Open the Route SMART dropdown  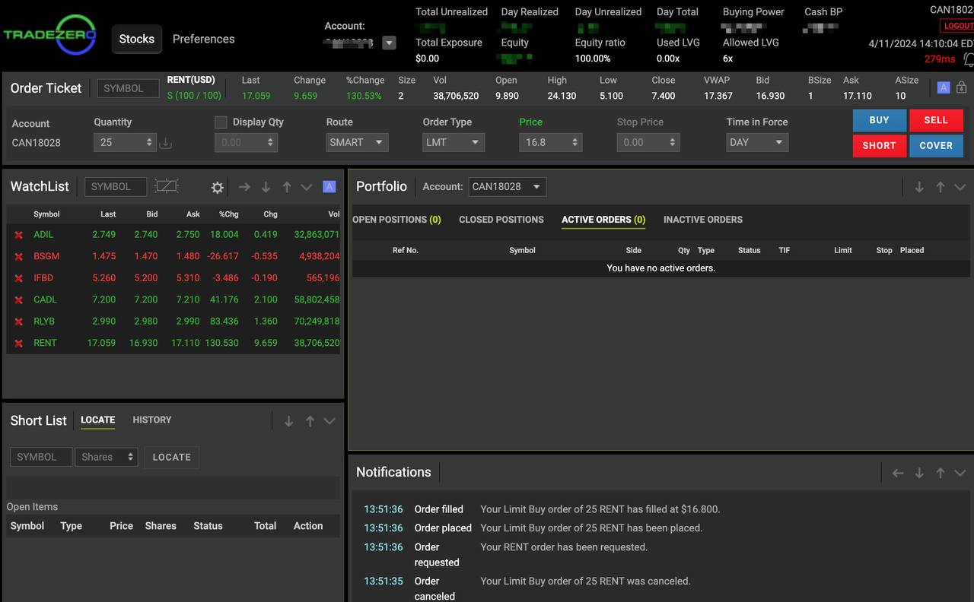357,142
